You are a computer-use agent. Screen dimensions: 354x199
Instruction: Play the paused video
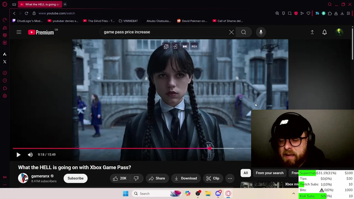click(x=19, y=155)
